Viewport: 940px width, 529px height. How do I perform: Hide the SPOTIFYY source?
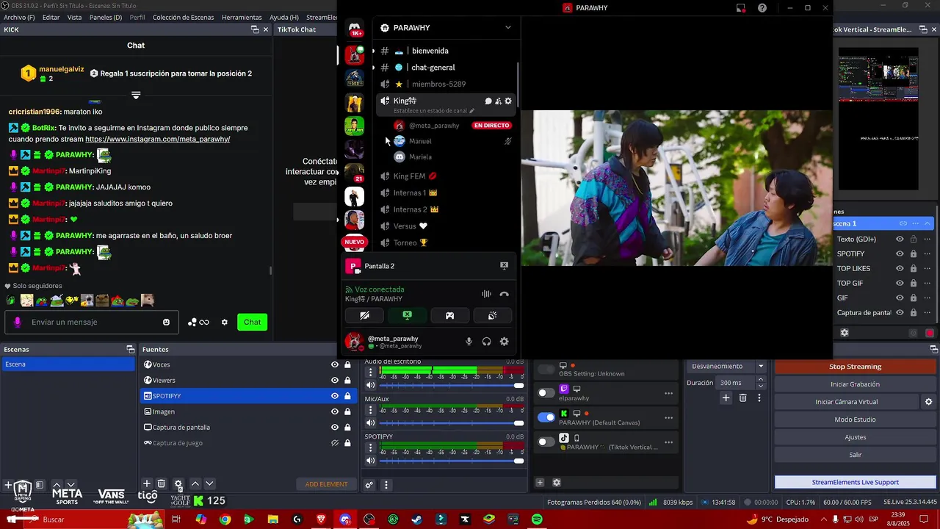(x=335, y=396)
